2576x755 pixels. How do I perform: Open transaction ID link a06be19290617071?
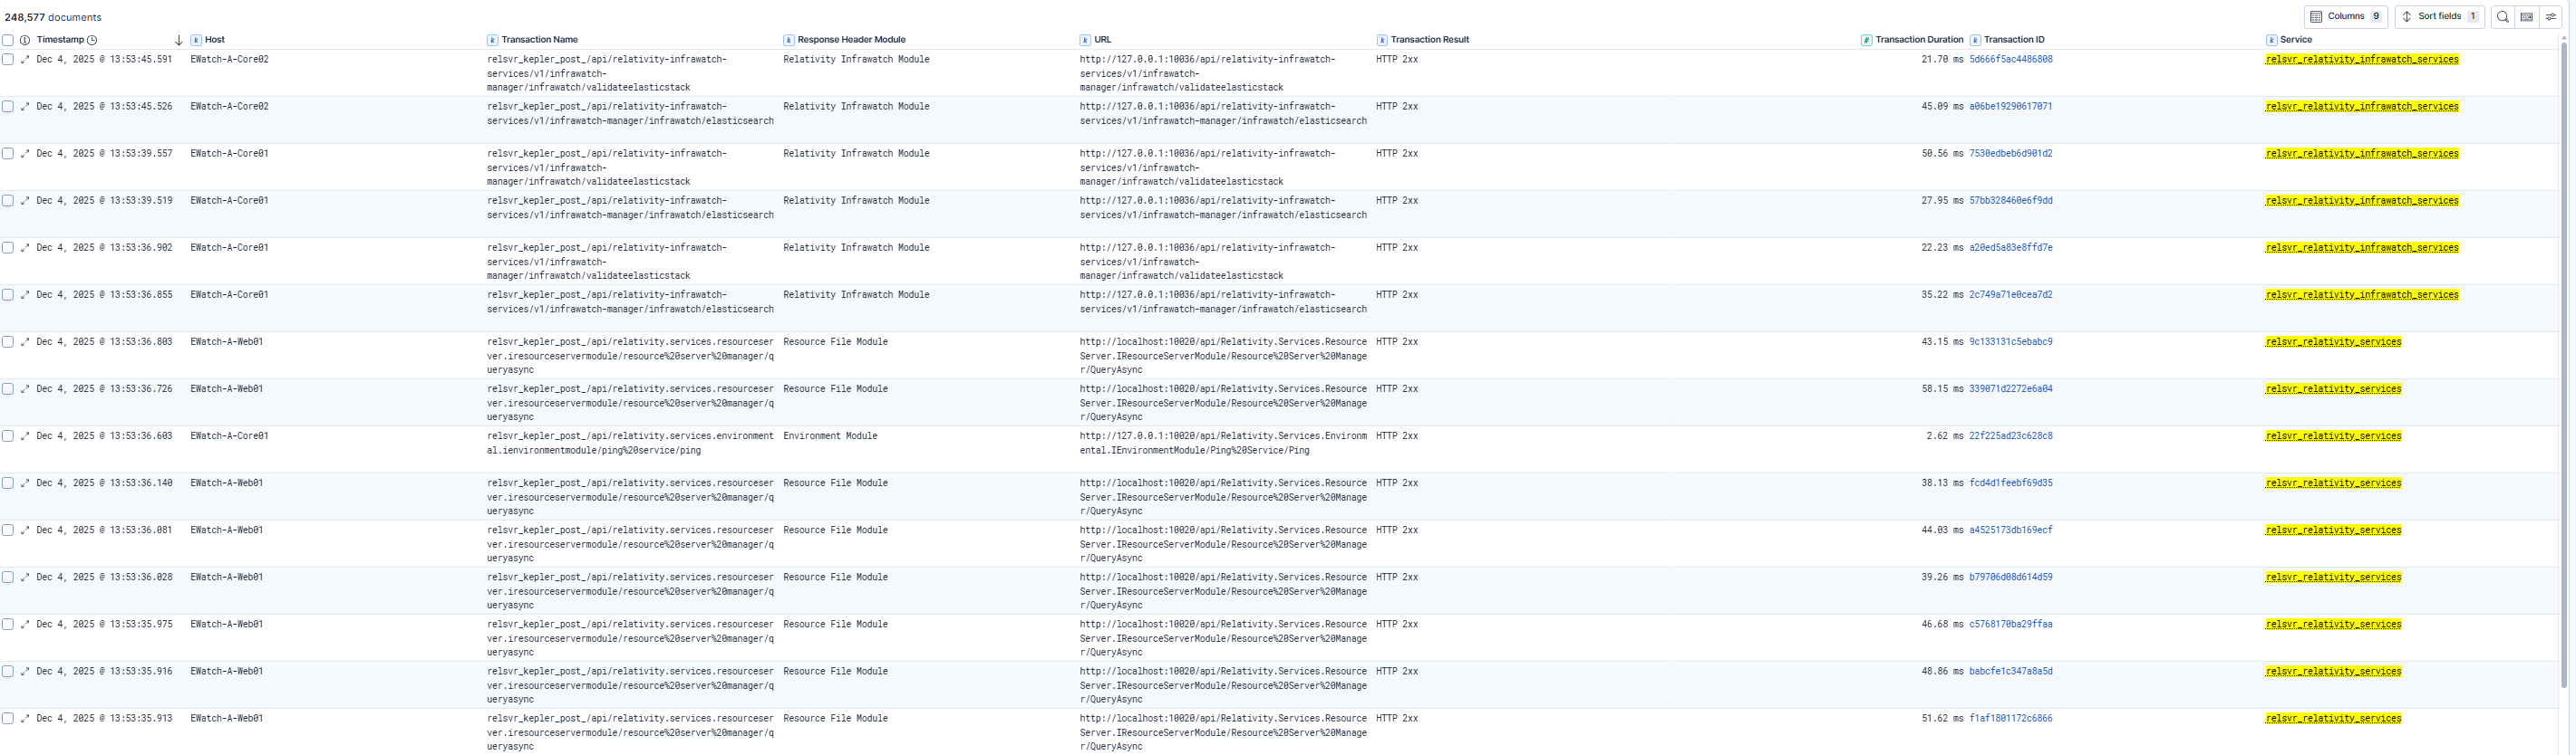(x=2011, y=107)
